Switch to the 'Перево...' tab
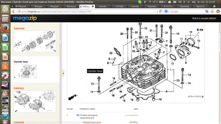 coord(152,6)
